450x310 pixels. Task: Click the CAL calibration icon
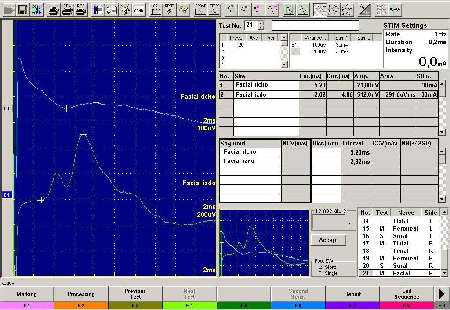pos(156,9)
